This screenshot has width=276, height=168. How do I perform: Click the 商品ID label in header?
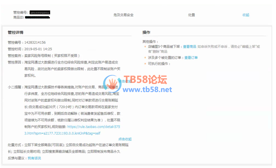(19, 17)
